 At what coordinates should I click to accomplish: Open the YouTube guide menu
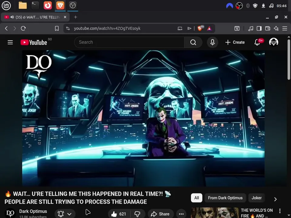click(x=10, y=42)
